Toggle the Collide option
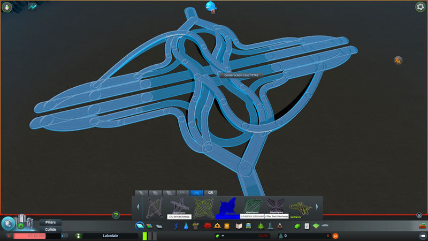This screenshot has width=428, height=241. [x=50, y=229]
